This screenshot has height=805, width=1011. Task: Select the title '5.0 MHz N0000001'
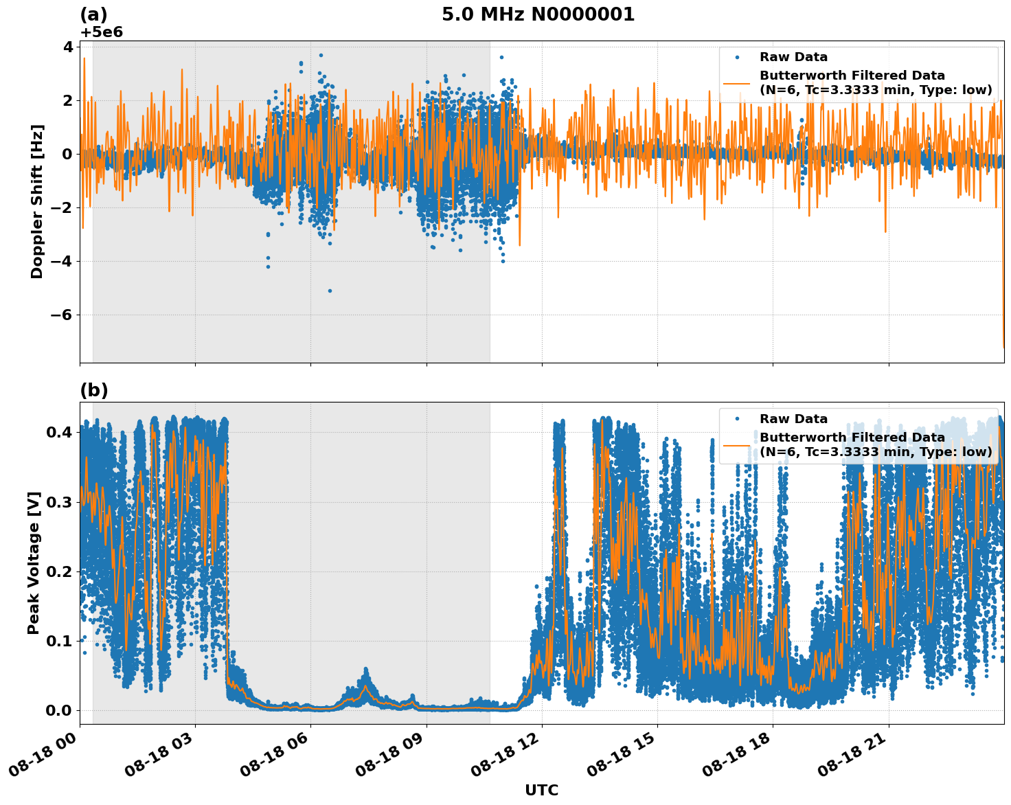(x=539, y=15)
